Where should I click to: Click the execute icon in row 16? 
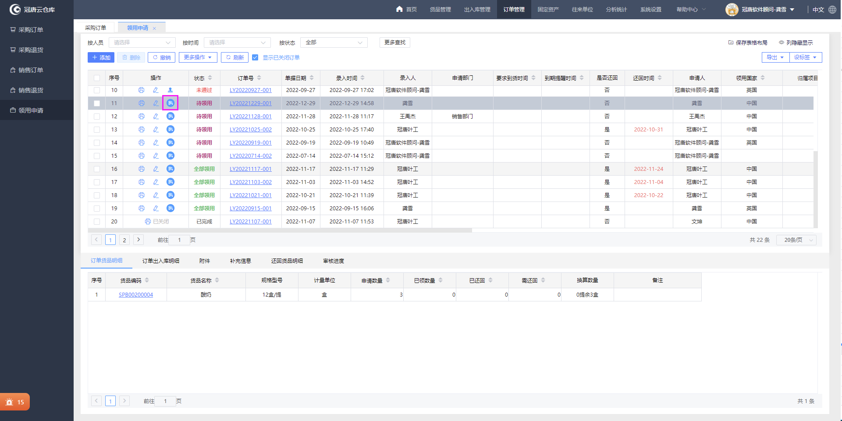point(171,169)
